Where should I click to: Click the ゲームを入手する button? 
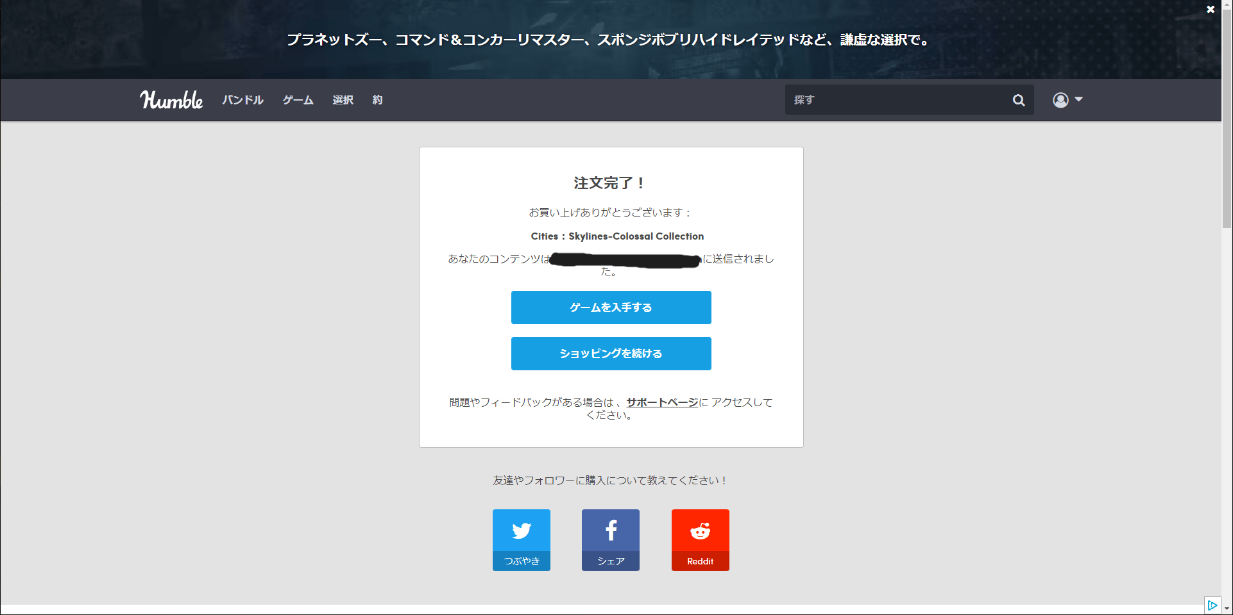611,307
